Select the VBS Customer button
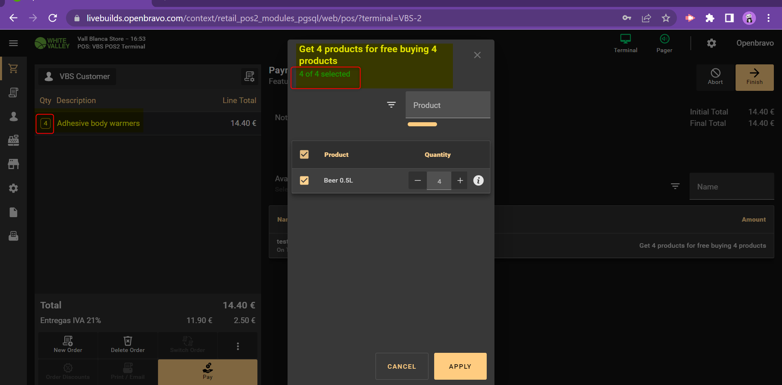The width and height of the screenshot is (782, 385). [77, 77]
